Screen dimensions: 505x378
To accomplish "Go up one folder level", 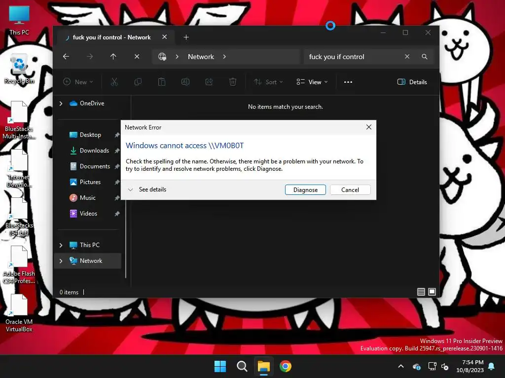I will (113, 57).
